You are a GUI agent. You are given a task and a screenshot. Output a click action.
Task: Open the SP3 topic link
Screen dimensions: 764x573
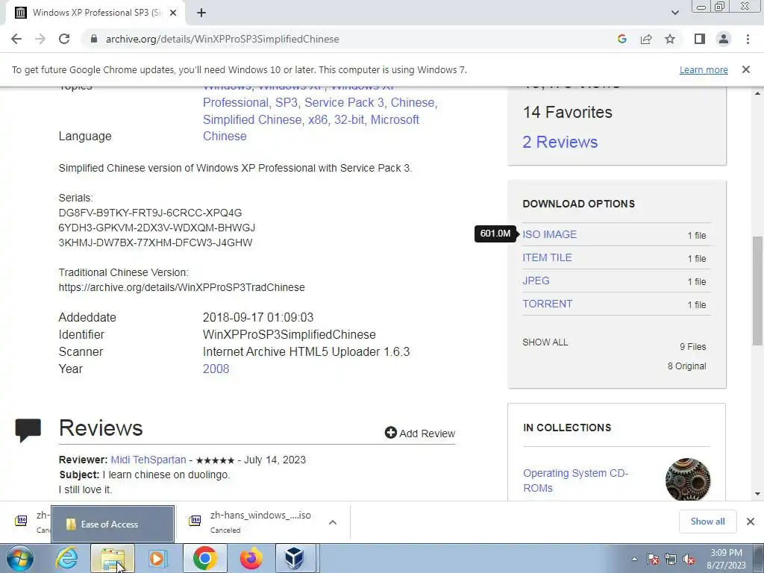[x=286, y=102]
